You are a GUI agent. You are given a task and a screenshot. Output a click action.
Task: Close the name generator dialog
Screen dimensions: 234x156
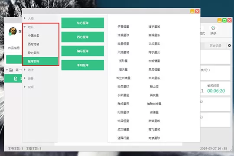tap(197, 11)
